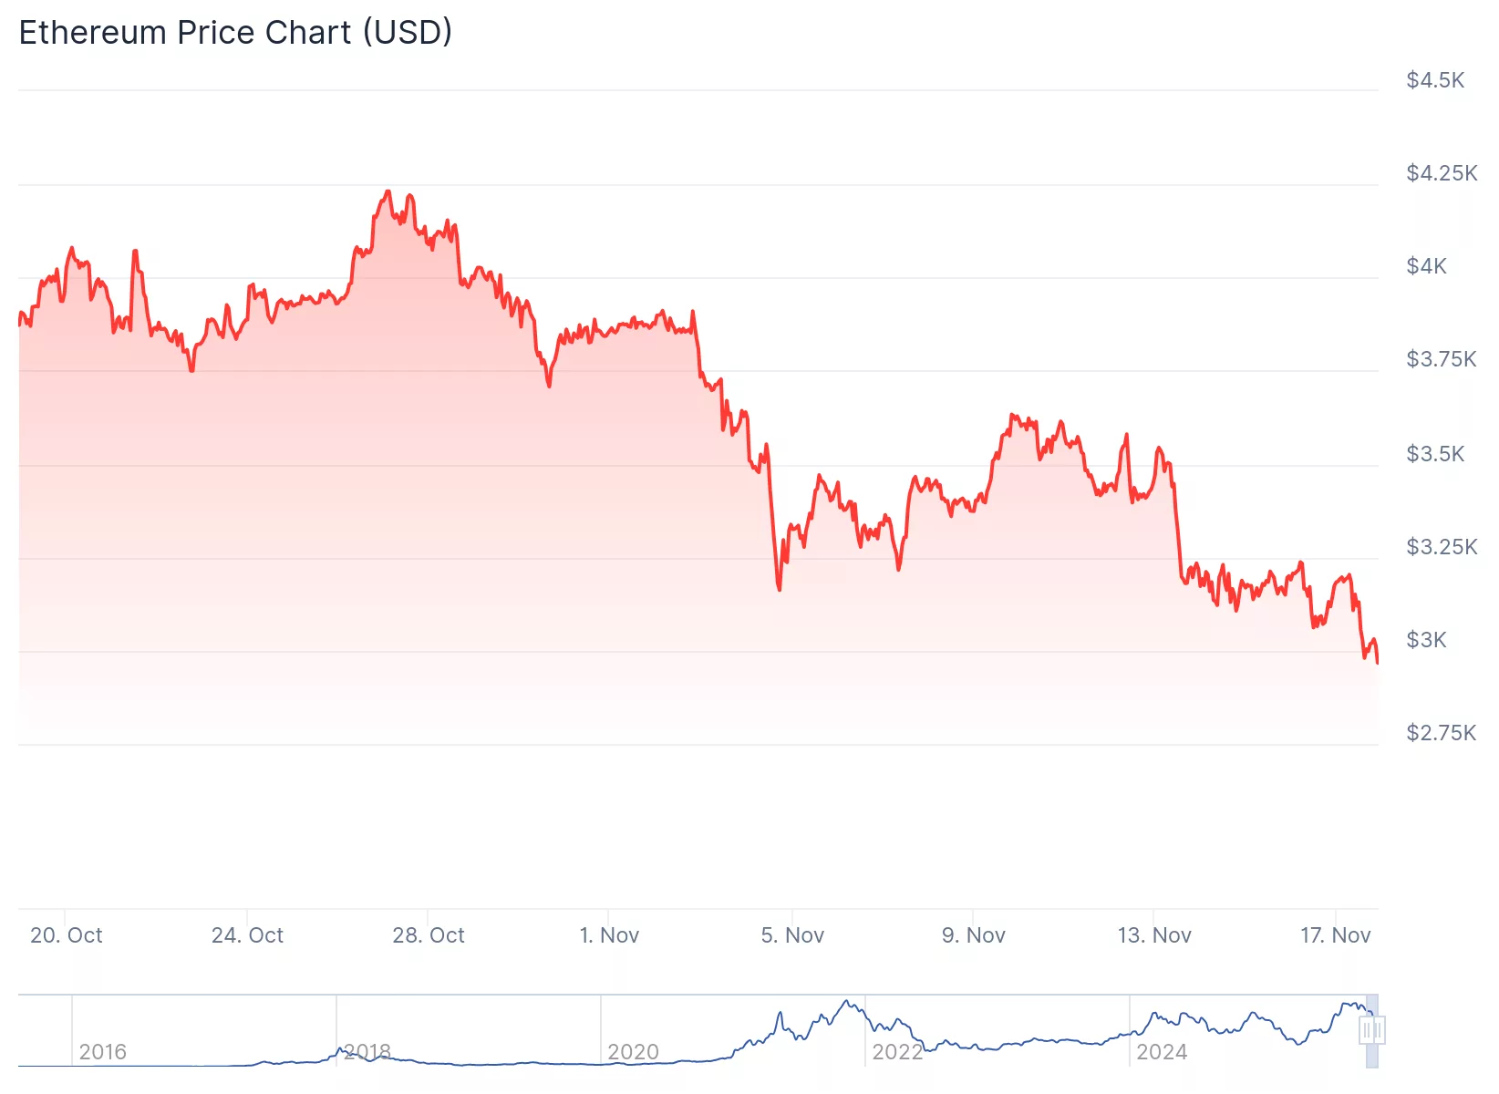
Task: Click the 2016 marker in the navigator
Action: (x=102, y=1052)
